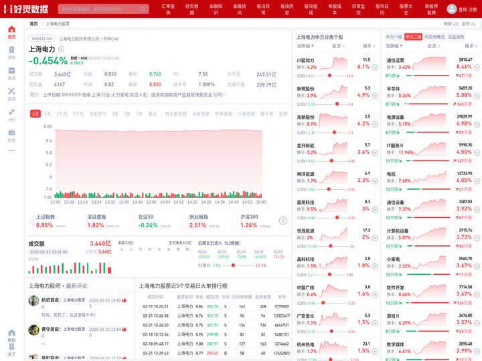Click the user avatar icon in the header
This screenshot has height=361, width=482.
click(451, 9)
